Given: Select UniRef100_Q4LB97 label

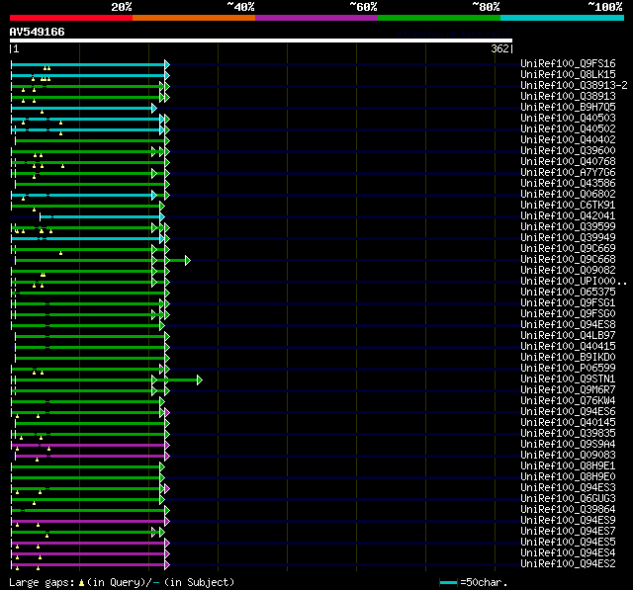Looking at the screenshot, I should (x=568, y=336).
